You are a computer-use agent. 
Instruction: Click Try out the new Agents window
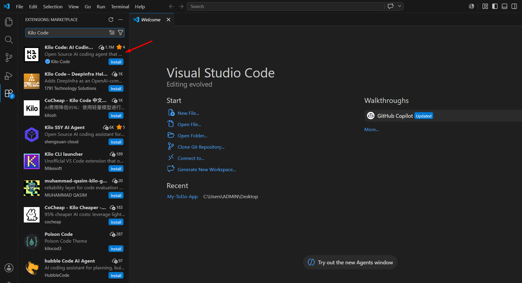(x=350, y=262)
